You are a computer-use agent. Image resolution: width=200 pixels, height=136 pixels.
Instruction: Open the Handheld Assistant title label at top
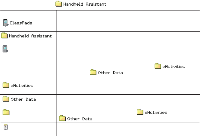(x=85, y=4)
